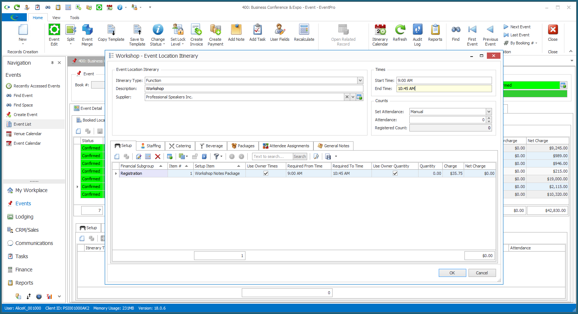Viewport: 578px width, 314px height.
Task: Open the By Booking # dropdown
Action: pyautogui.click(x=536, y=43)
